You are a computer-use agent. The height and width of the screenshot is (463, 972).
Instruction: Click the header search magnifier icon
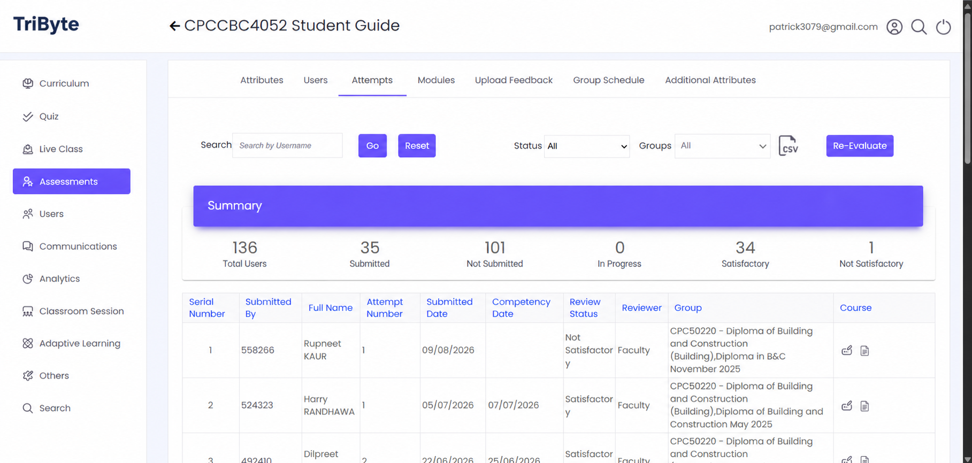tap(919, 27)
